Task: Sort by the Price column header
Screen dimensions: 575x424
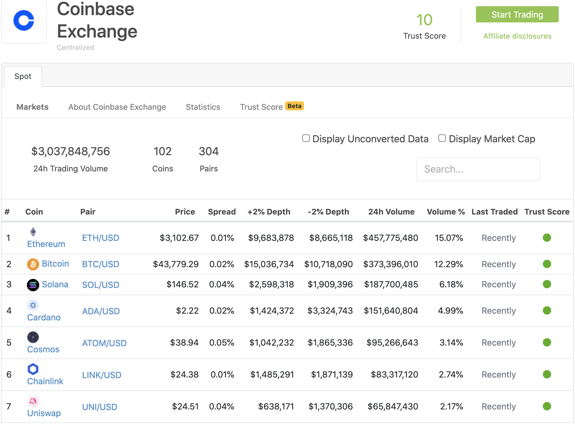Action: 185,212
